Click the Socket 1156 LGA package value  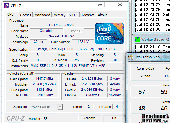[x=62, y=36]
